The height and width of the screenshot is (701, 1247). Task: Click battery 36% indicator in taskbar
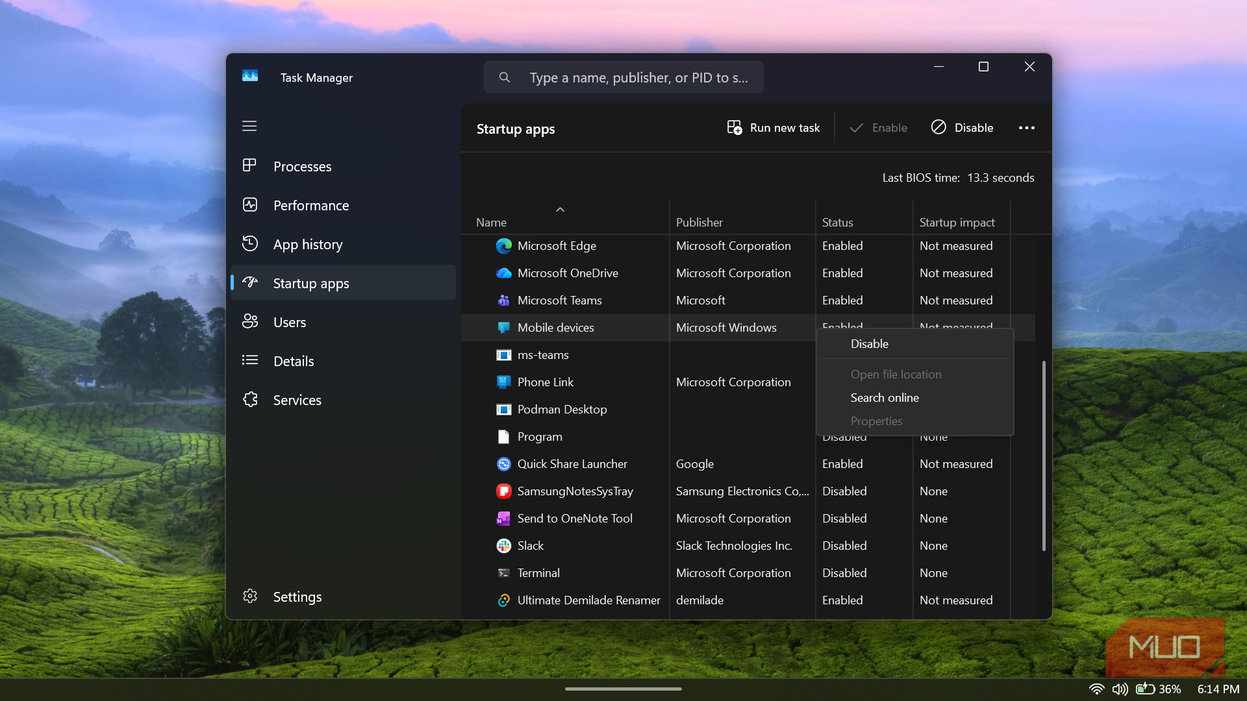coord(1159,689)
